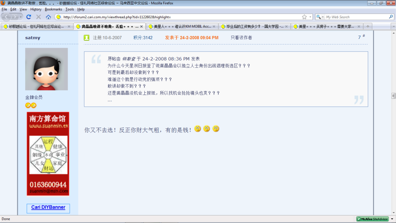Open the search engine dropdown
The width and height of the screenshot is (396, 223).
[320, 17]
